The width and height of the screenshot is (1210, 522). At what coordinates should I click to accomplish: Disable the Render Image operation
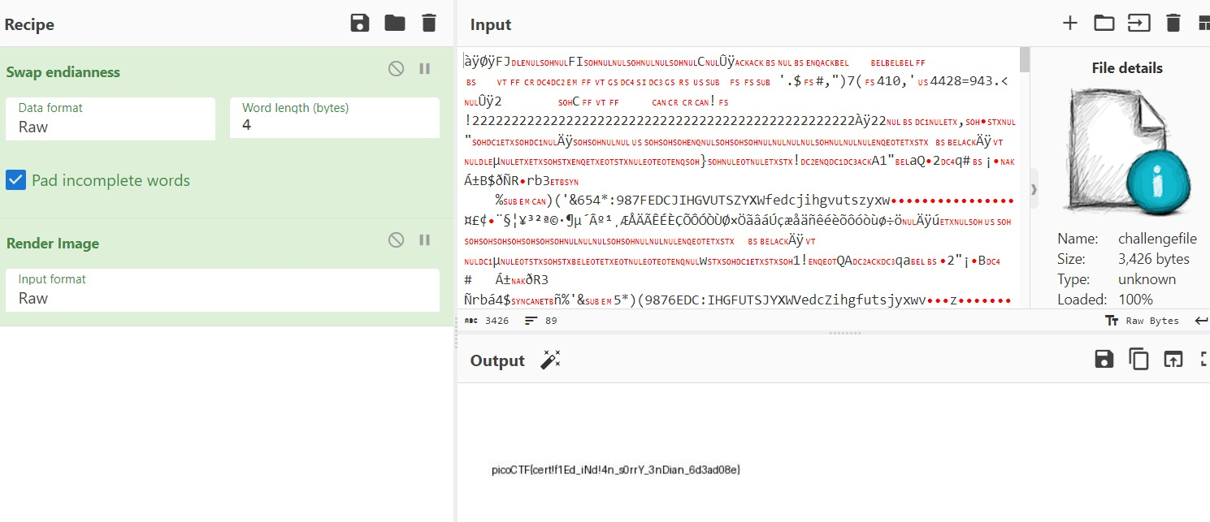coord(396,240)
